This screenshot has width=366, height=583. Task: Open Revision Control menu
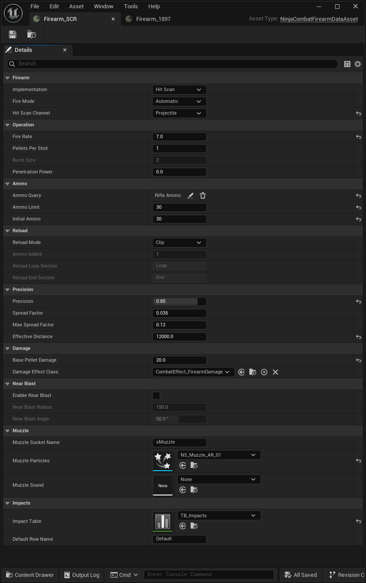346,575
